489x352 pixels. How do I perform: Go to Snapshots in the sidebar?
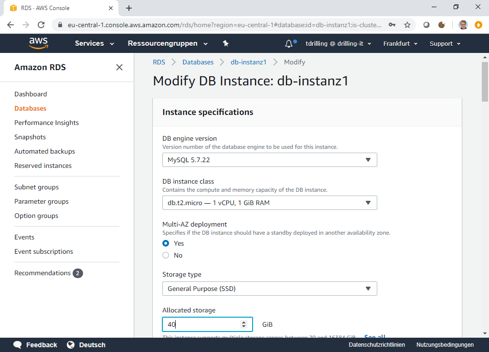(x=30, y=137)
